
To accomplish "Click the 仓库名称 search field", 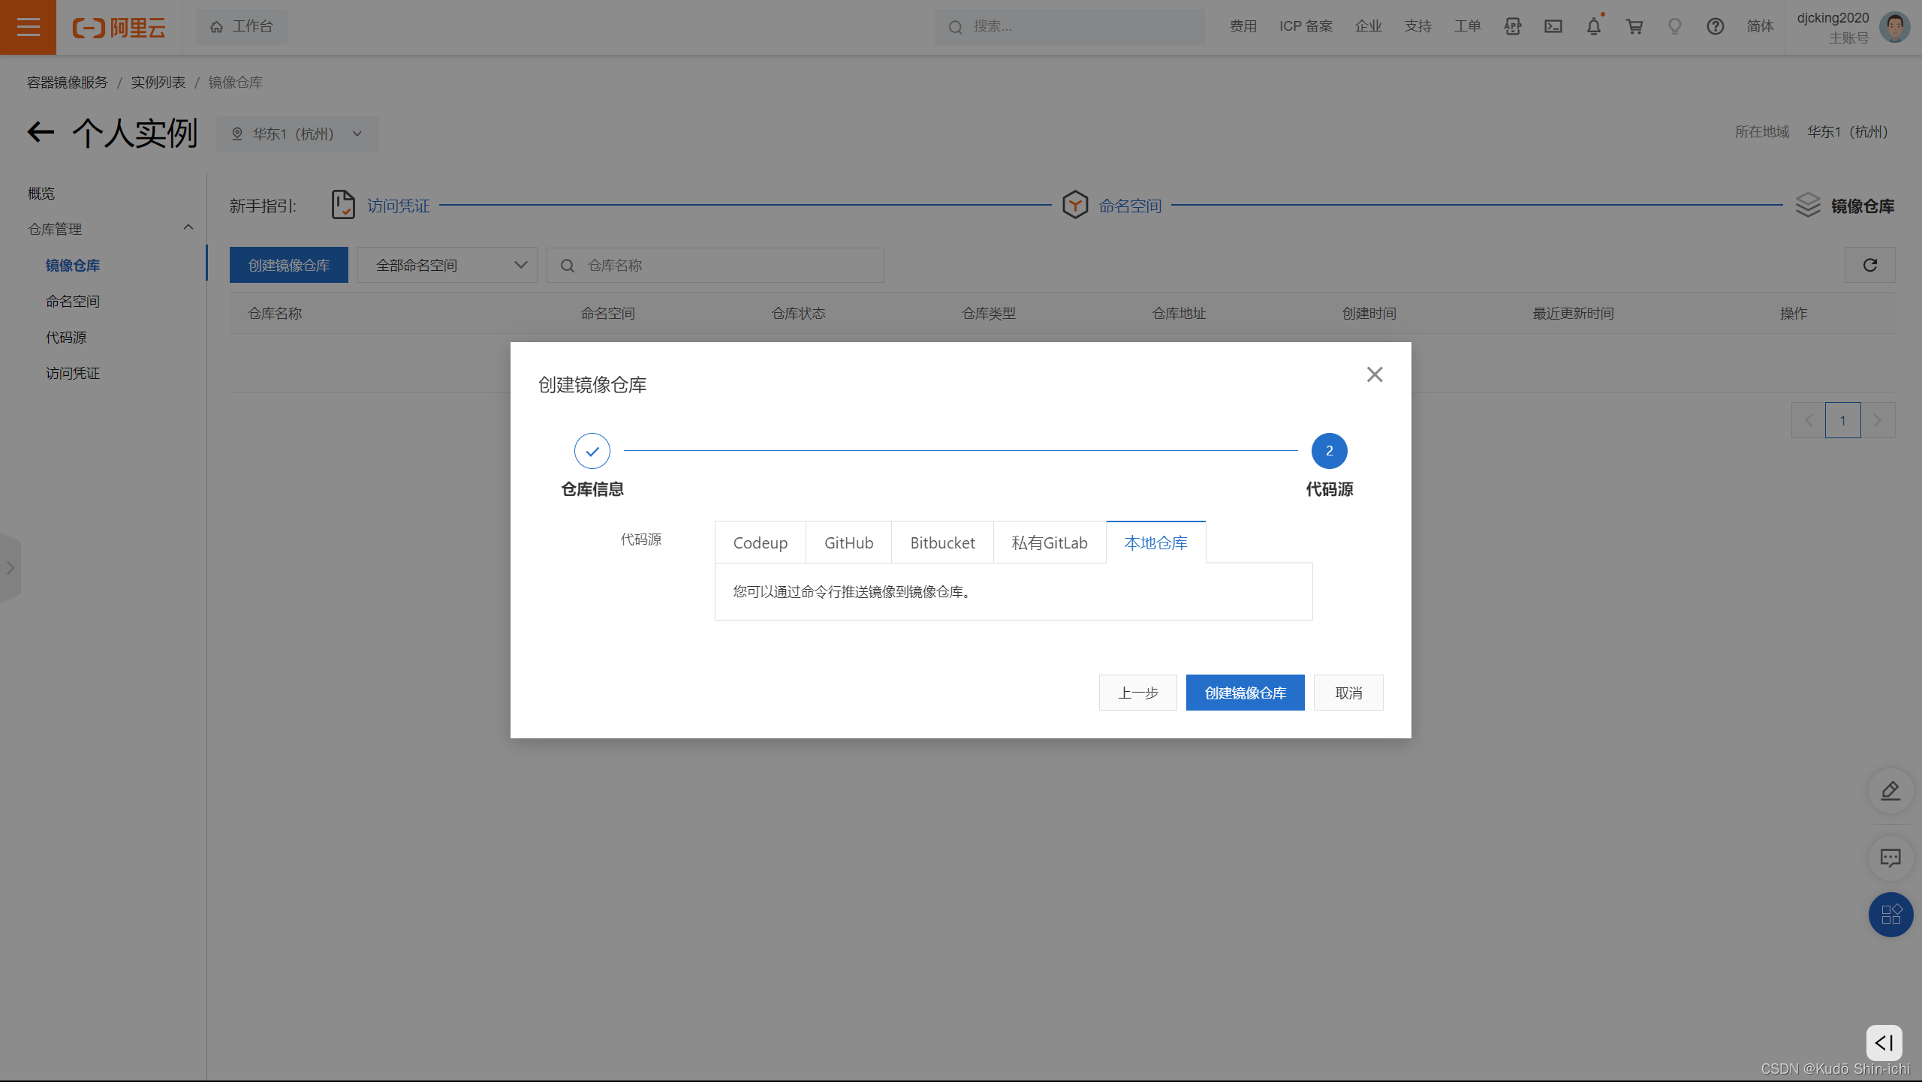I will [x=728, y=265].
